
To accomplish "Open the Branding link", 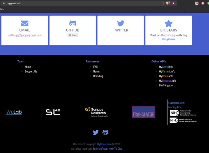I will [x=98, y=76].
